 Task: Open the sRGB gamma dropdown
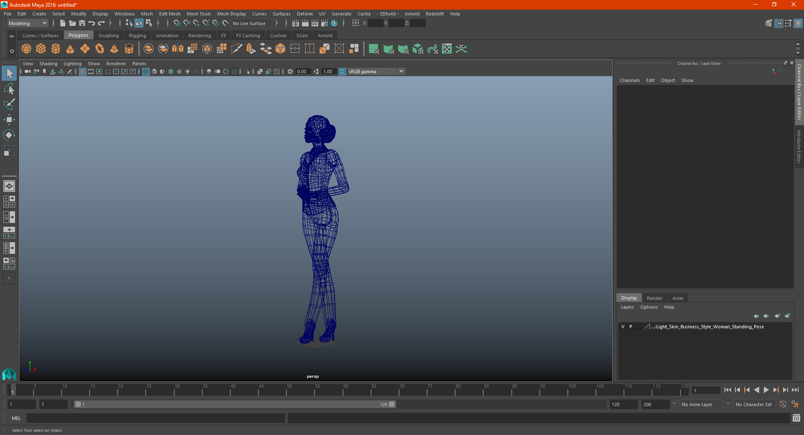click(376, 72)
